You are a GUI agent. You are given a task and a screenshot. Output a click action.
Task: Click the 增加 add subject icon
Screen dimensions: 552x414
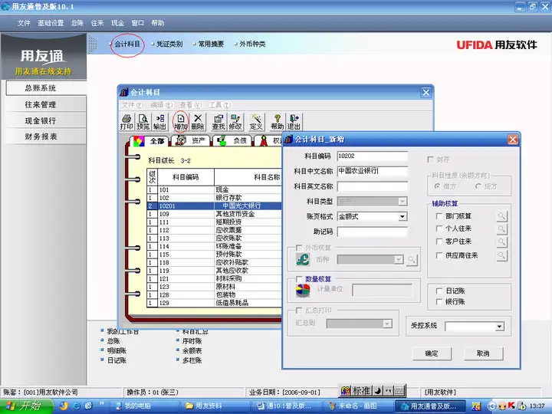pos(181,122)
